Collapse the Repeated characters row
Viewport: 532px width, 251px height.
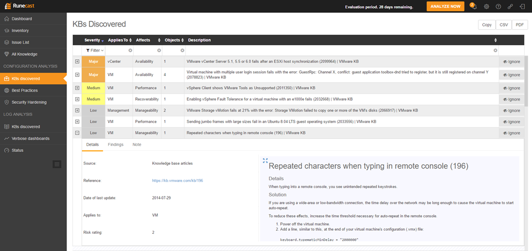[x=77, y=133]
